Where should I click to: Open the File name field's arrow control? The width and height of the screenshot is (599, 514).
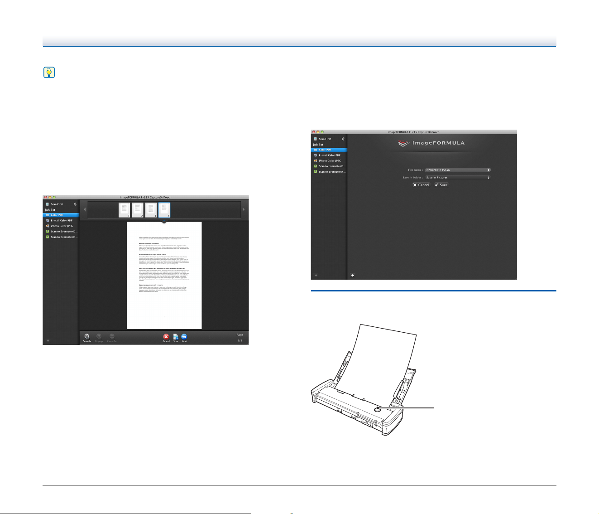pos(489,170)
